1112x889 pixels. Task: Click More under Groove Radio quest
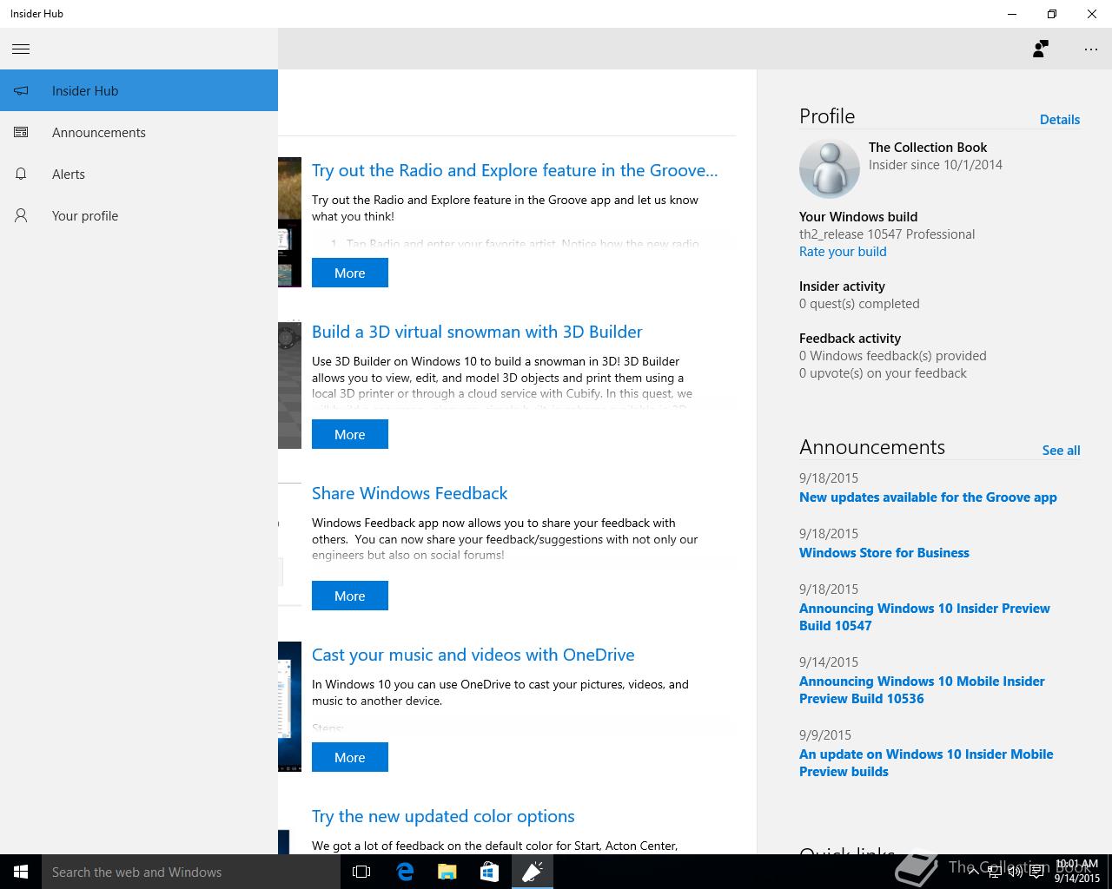pyautogui.click(x=350, y=273)
